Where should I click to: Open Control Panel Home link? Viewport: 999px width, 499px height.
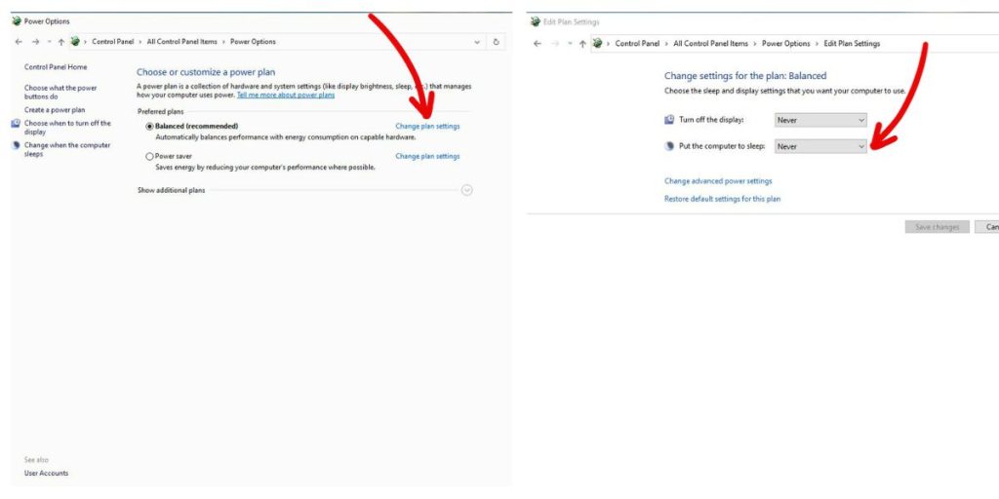click(56, 67)
